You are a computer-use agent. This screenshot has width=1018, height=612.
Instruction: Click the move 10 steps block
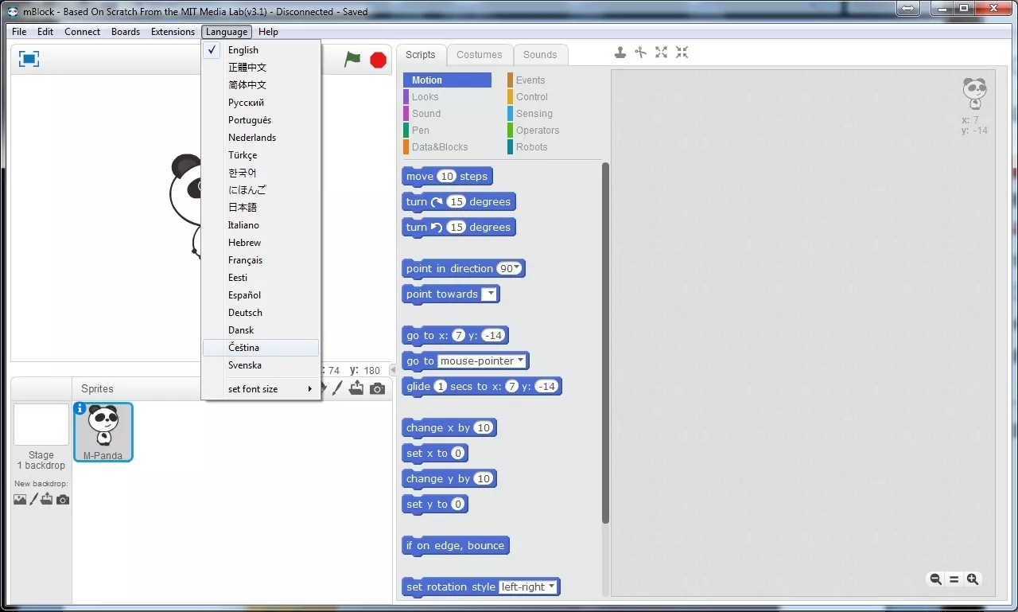point(448,177)
